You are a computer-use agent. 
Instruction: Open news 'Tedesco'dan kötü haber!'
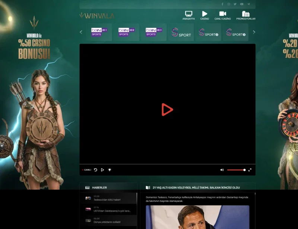click(108, 198)
